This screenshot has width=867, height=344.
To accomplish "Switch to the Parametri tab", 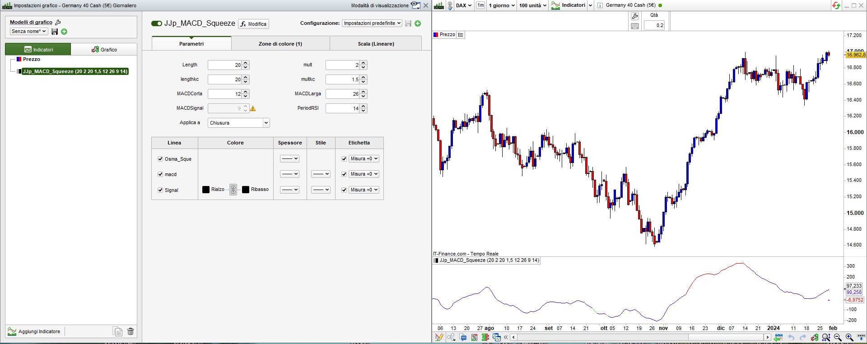I will [x=191, y=44].
